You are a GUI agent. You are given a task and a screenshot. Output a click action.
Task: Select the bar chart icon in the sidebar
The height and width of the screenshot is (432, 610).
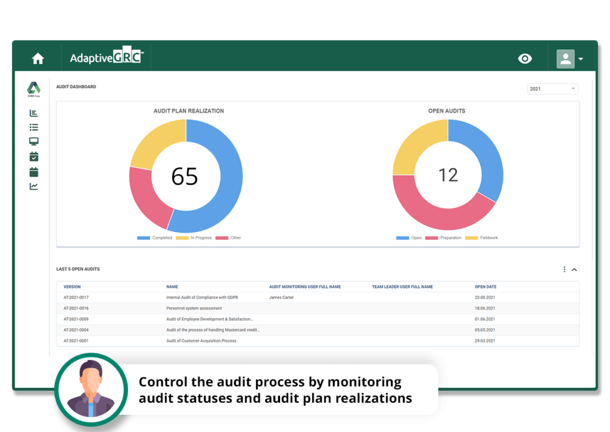point(34,113)
